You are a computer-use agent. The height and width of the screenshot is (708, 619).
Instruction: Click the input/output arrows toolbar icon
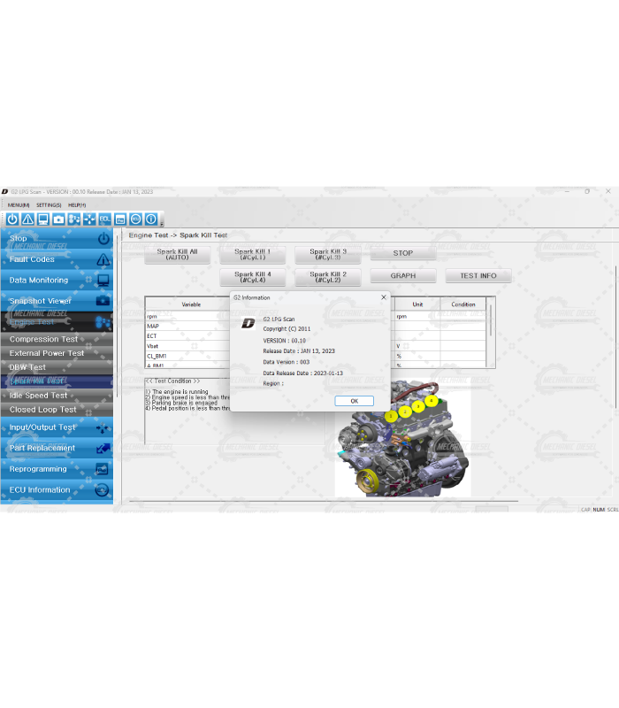(89, 219)
